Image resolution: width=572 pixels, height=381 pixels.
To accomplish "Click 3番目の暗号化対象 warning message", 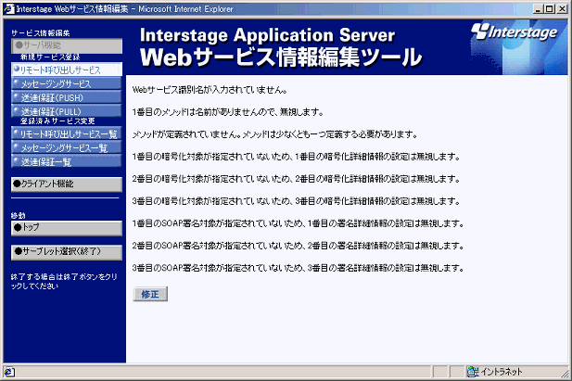I will pos(296,201).
